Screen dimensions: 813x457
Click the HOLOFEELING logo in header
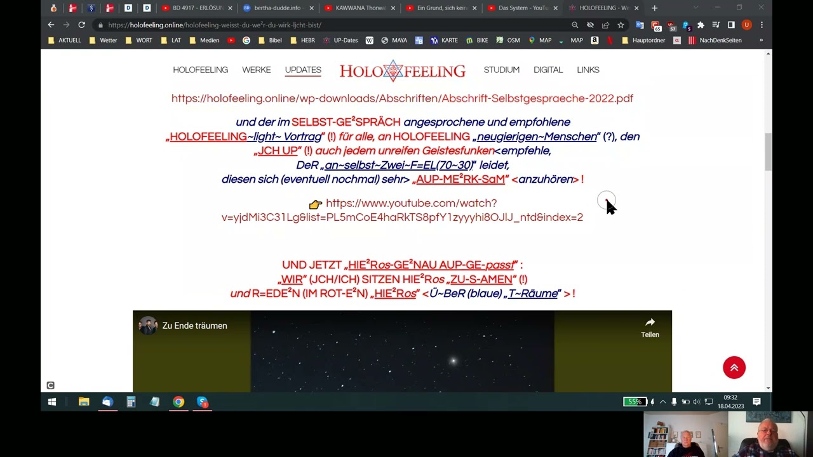pos(402,70)
